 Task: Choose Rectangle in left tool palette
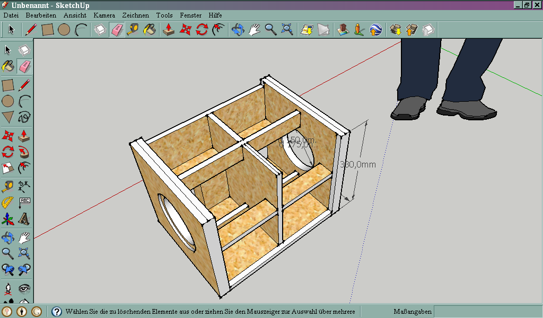8,85
